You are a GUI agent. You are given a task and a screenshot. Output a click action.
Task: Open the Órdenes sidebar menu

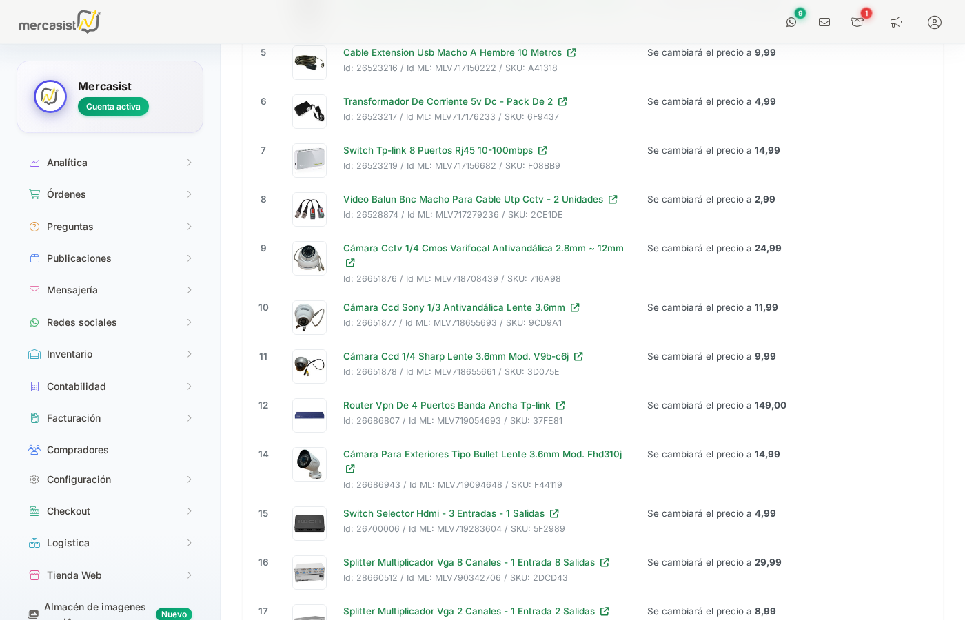click(66, 194)
